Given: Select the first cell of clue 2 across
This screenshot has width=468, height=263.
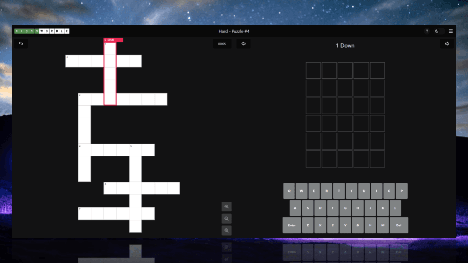Looking at the screenshot, I should click(x=72, y=61).
